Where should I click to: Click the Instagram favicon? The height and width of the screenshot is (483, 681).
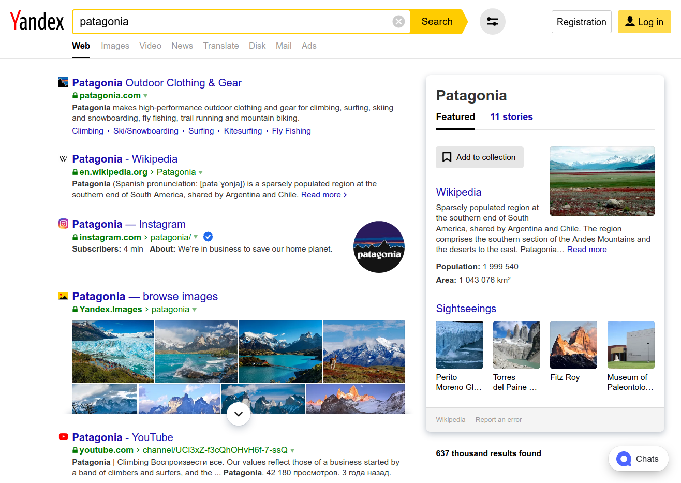[x=63, y=224]
